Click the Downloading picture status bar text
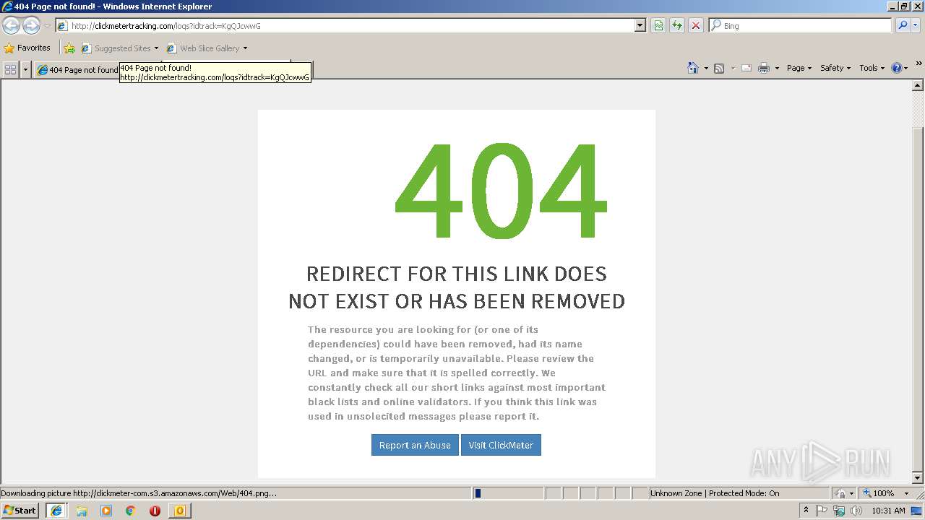The image size is (925, 520). (x=139, y=493)
